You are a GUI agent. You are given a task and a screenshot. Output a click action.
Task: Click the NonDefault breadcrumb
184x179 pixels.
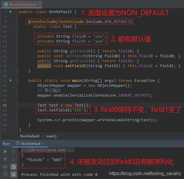[x=30, y=136]
